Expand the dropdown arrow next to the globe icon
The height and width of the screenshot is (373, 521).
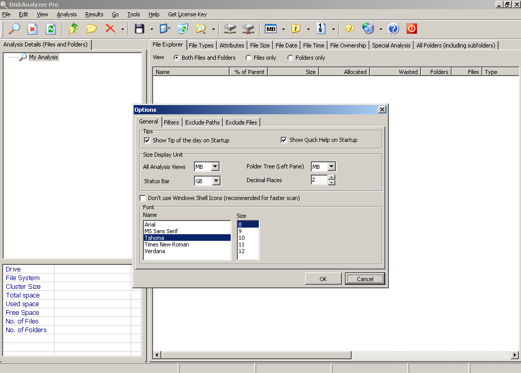pyautogui.click(x=381, y=29)
